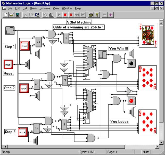
Task: Open the Draw menu
Action: (x=33, y=8)
